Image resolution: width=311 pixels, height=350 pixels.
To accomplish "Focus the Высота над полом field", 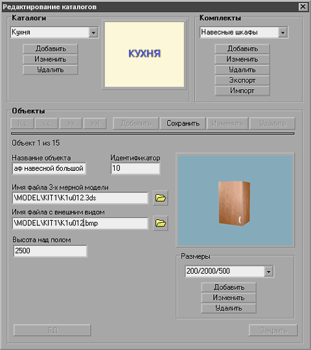I will (x=50, y=251).
